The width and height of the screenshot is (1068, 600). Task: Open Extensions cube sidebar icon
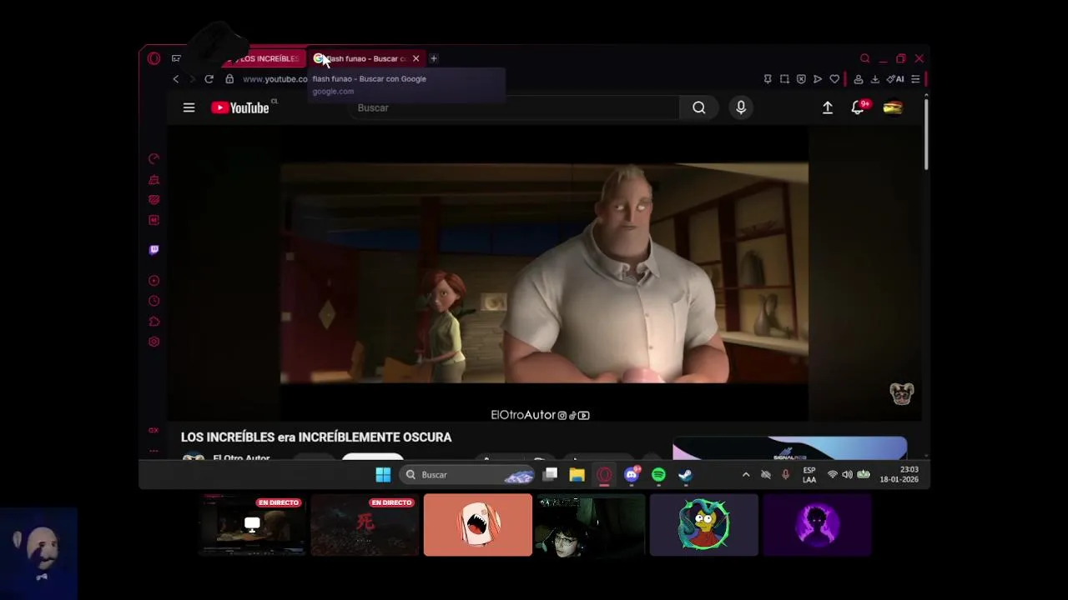point(154,322)
